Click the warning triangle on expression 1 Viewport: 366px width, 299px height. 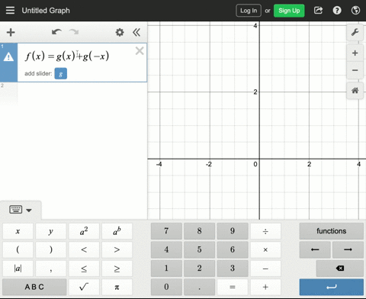(x=8, y=56)
